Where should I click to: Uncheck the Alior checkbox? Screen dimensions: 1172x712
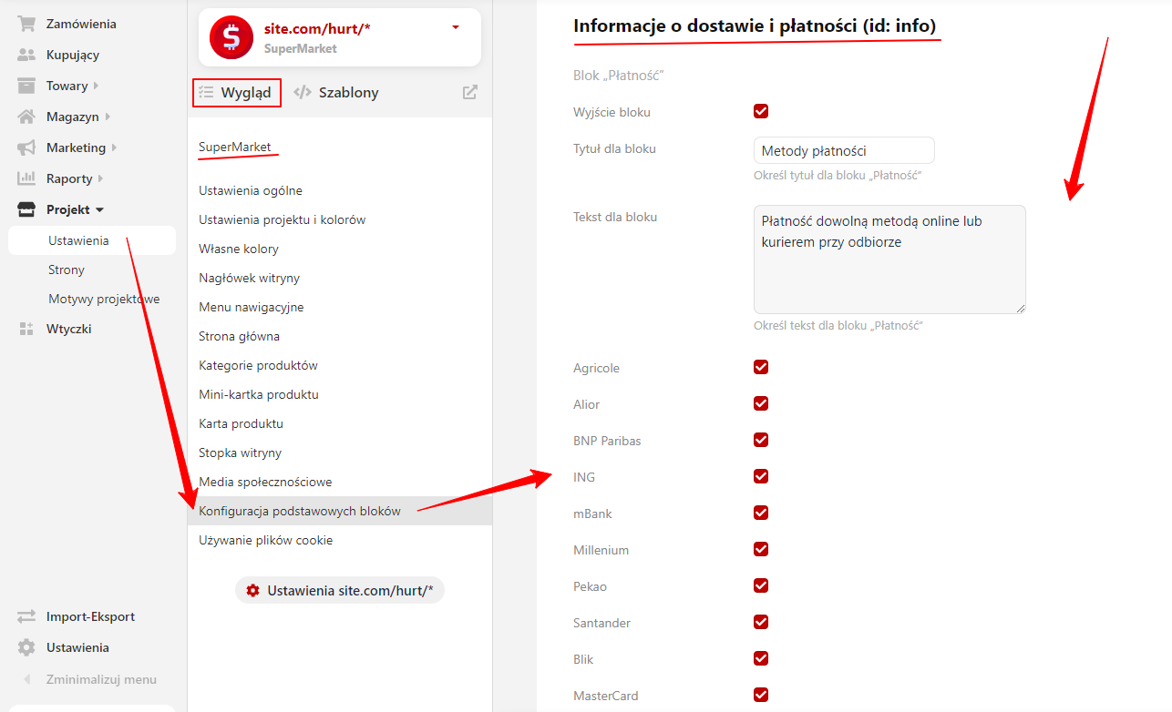761,403
